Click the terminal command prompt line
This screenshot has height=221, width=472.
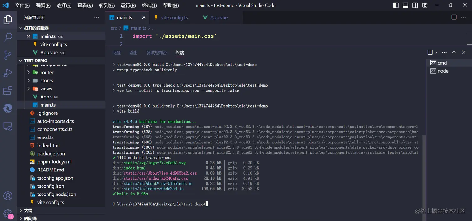click(x=160, y=204)
